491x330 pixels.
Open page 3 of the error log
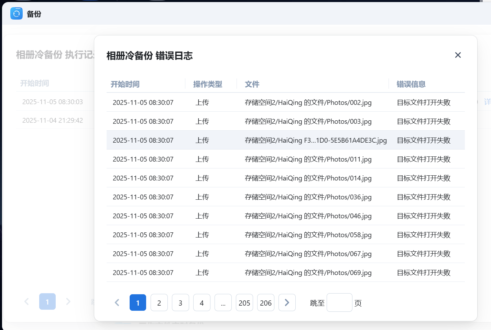180,302
